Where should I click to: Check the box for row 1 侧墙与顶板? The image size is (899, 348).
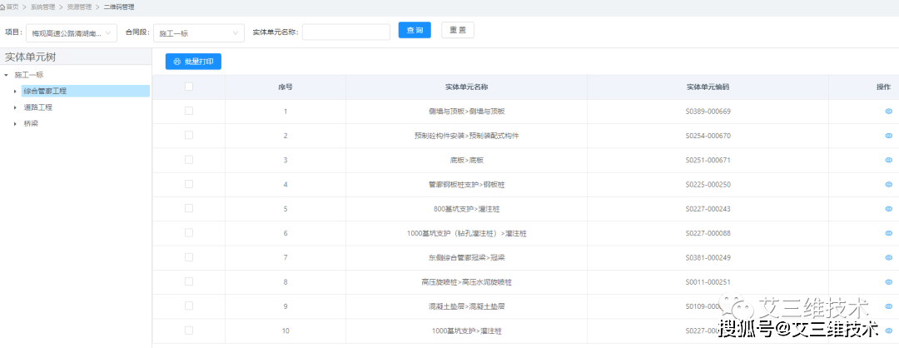coord(189,111)
